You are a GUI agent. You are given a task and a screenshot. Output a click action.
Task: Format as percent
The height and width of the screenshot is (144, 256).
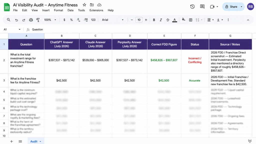pyautogui.click(x=71, y=20)
